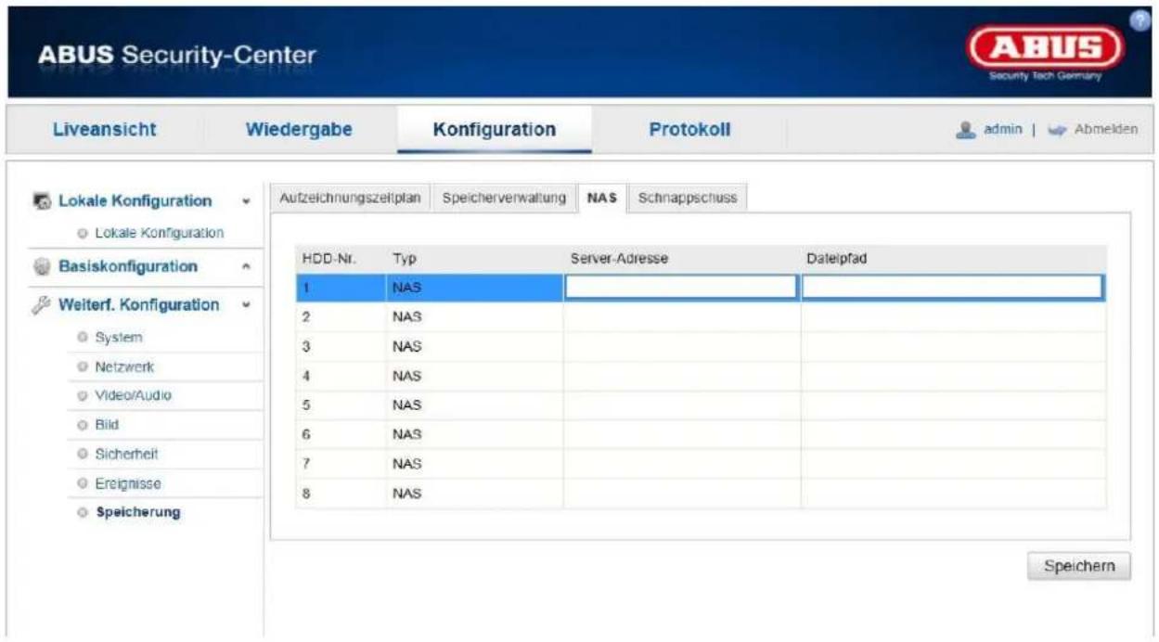Open the Wiedergabe tab

click(299, 129)
